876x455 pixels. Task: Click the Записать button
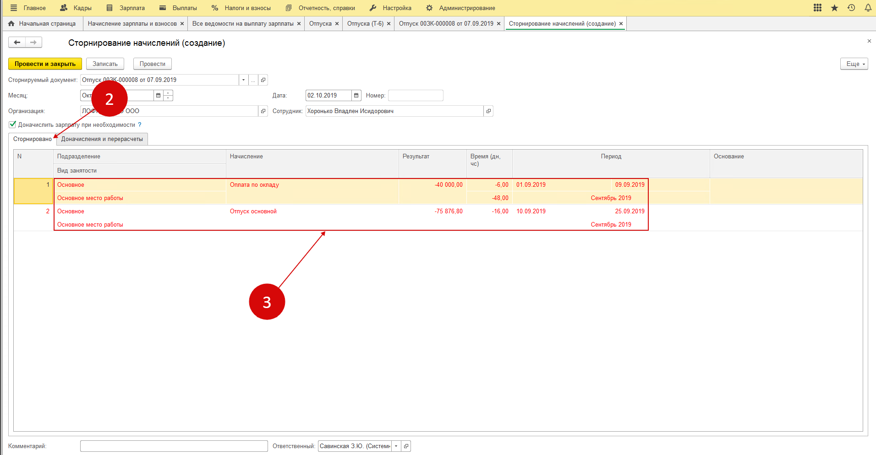point(105,64)
